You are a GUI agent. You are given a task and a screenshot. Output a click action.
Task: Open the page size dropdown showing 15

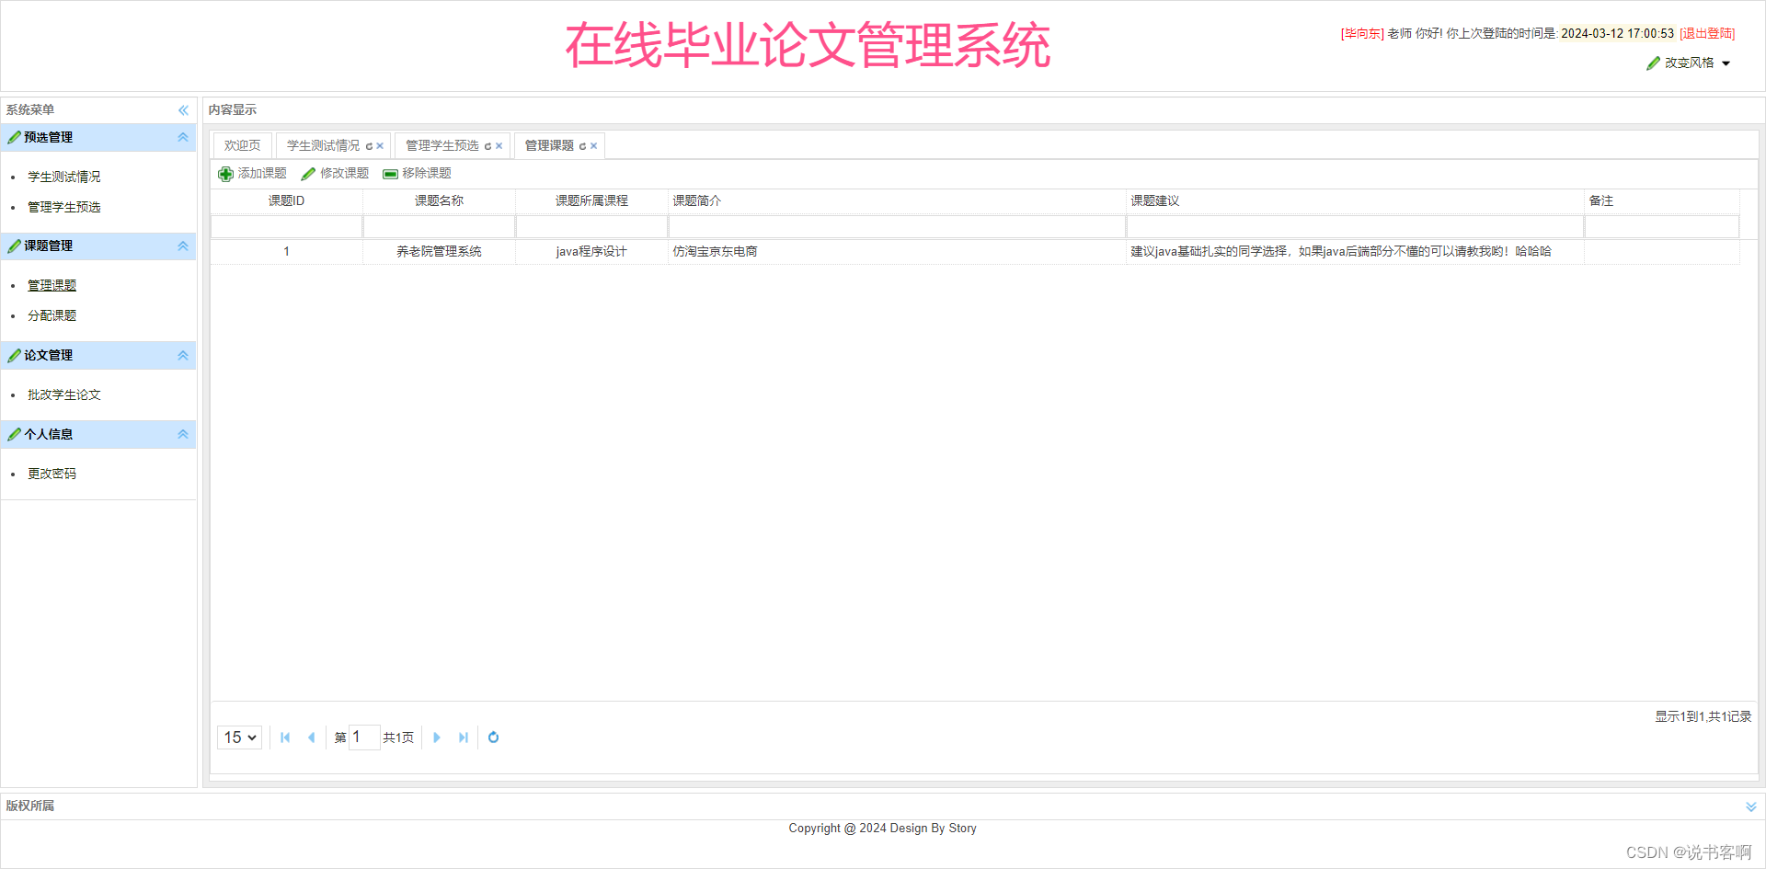240,738
